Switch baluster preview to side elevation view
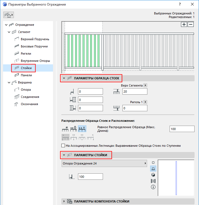This screenshot has width=199, height=205. click(x=153, y=169)
